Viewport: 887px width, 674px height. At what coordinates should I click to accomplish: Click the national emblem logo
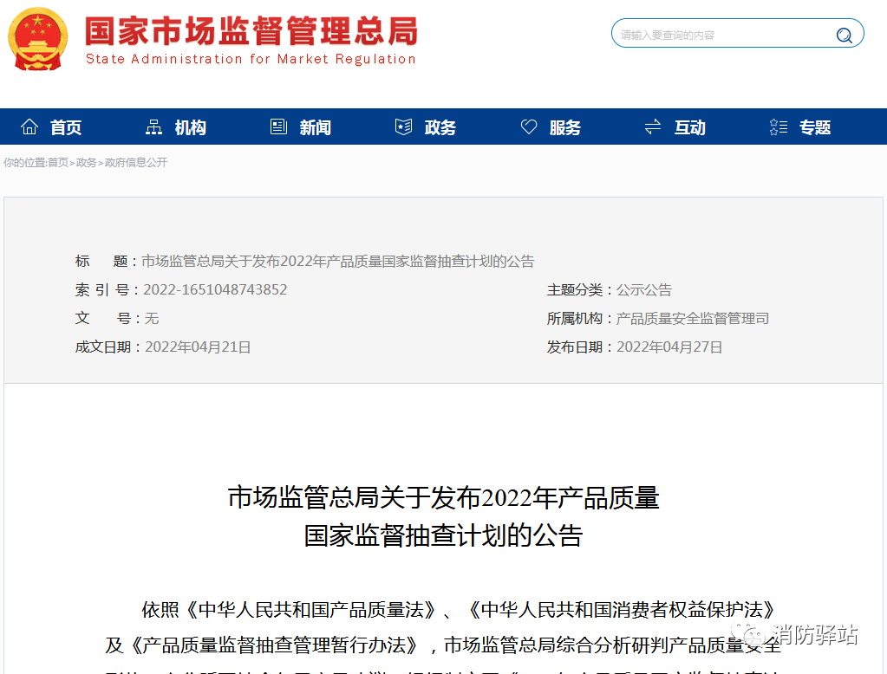(x=37, y=39)
